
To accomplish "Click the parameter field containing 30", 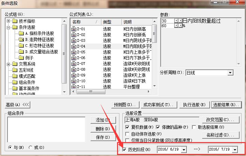I will (168, 21).
